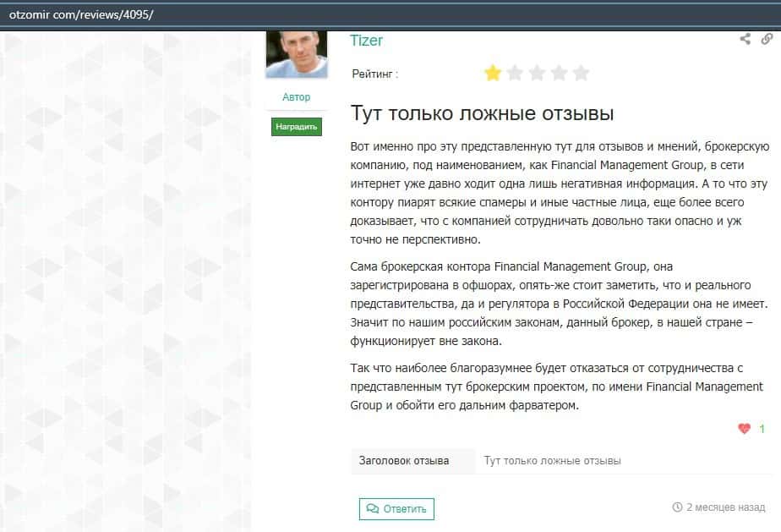This screenshot has height=532, width=781.
Task: Click the grey Тут только ложные отзывы value text
Action: [553, 461]
